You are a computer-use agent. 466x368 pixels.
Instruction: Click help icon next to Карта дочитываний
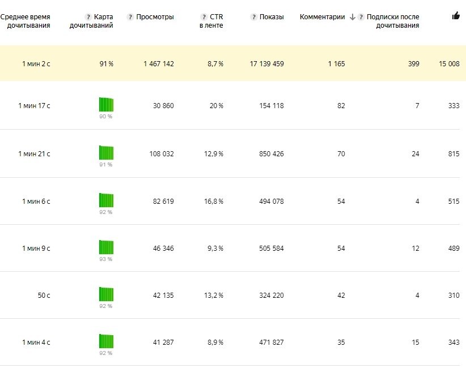88,17
